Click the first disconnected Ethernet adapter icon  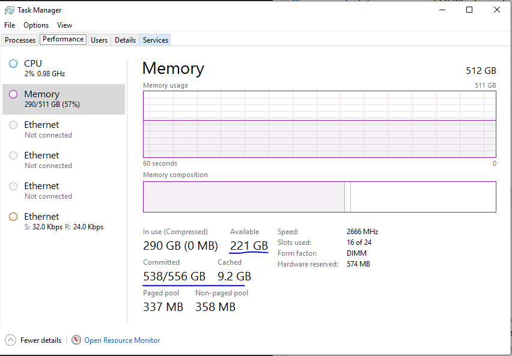13,125
